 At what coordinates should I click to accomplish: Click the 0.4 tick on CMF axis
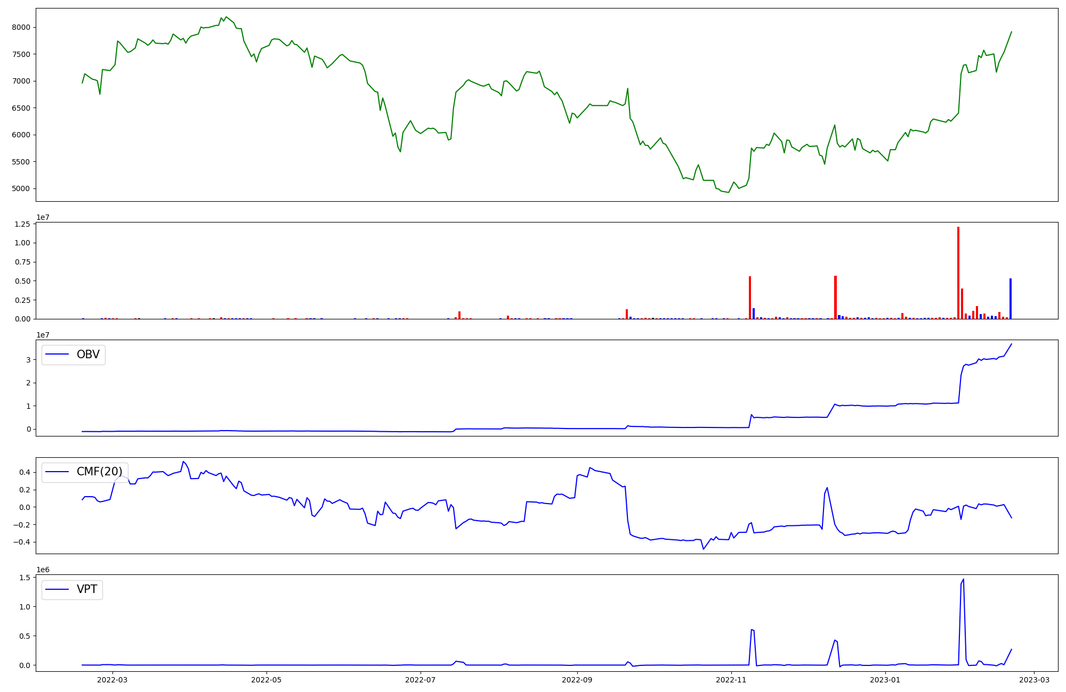click(25, 472)
